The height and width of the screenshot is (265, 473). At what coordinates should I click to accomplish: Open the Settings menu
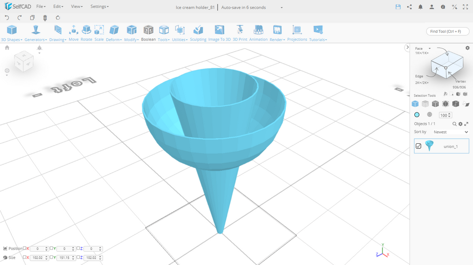pyautogui.click(x=100, y=6)
